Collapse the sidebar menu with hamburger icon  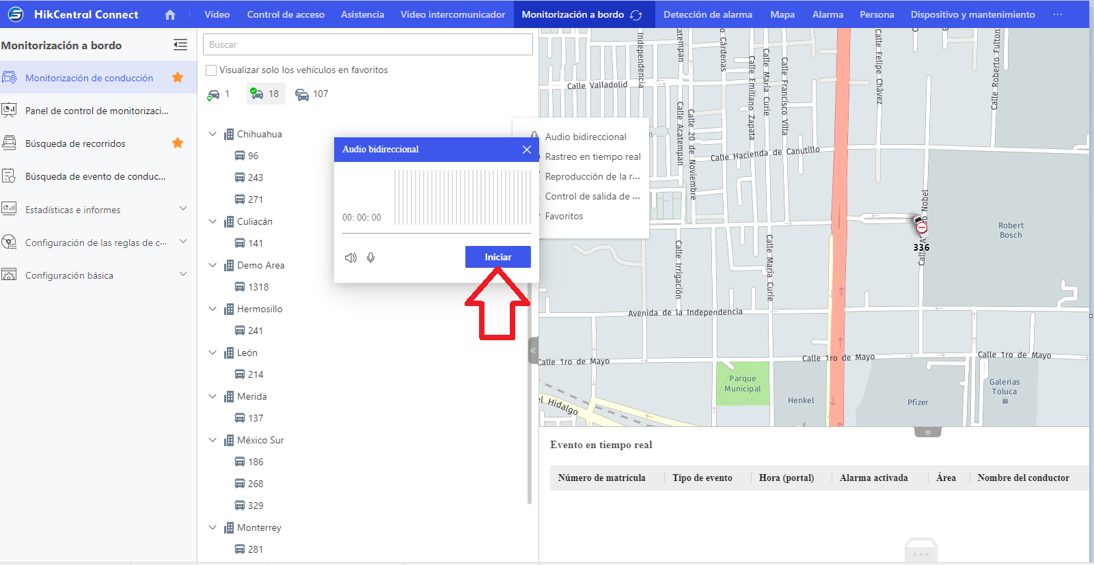[180, 45]
